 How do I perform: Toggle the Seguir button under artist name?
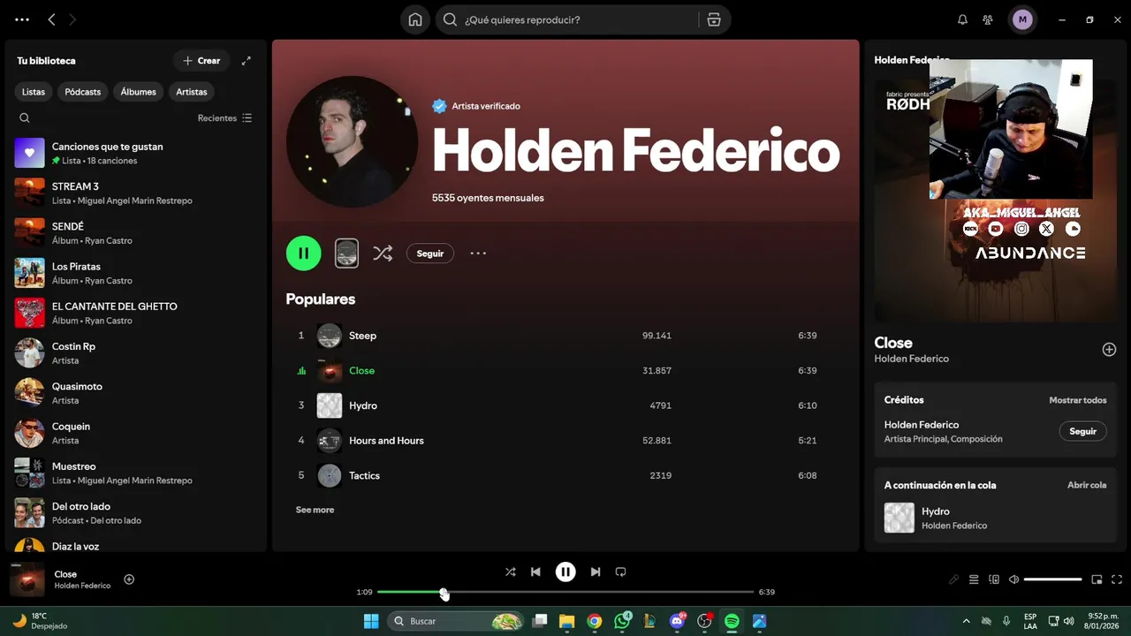430,254
